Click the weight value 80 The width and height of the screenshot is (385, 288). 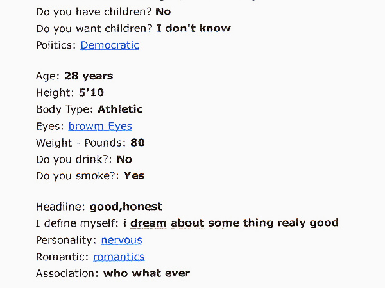coord(137,143)
